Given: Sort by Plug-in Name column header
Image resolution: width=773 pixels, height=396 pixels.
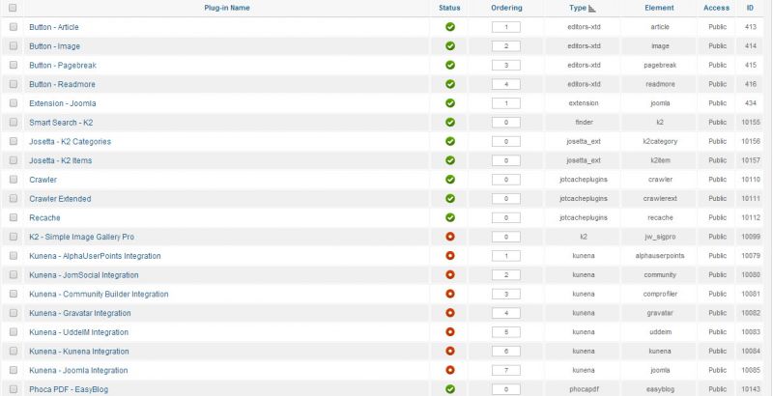Looking at the screenshot, I should [227, 8].
